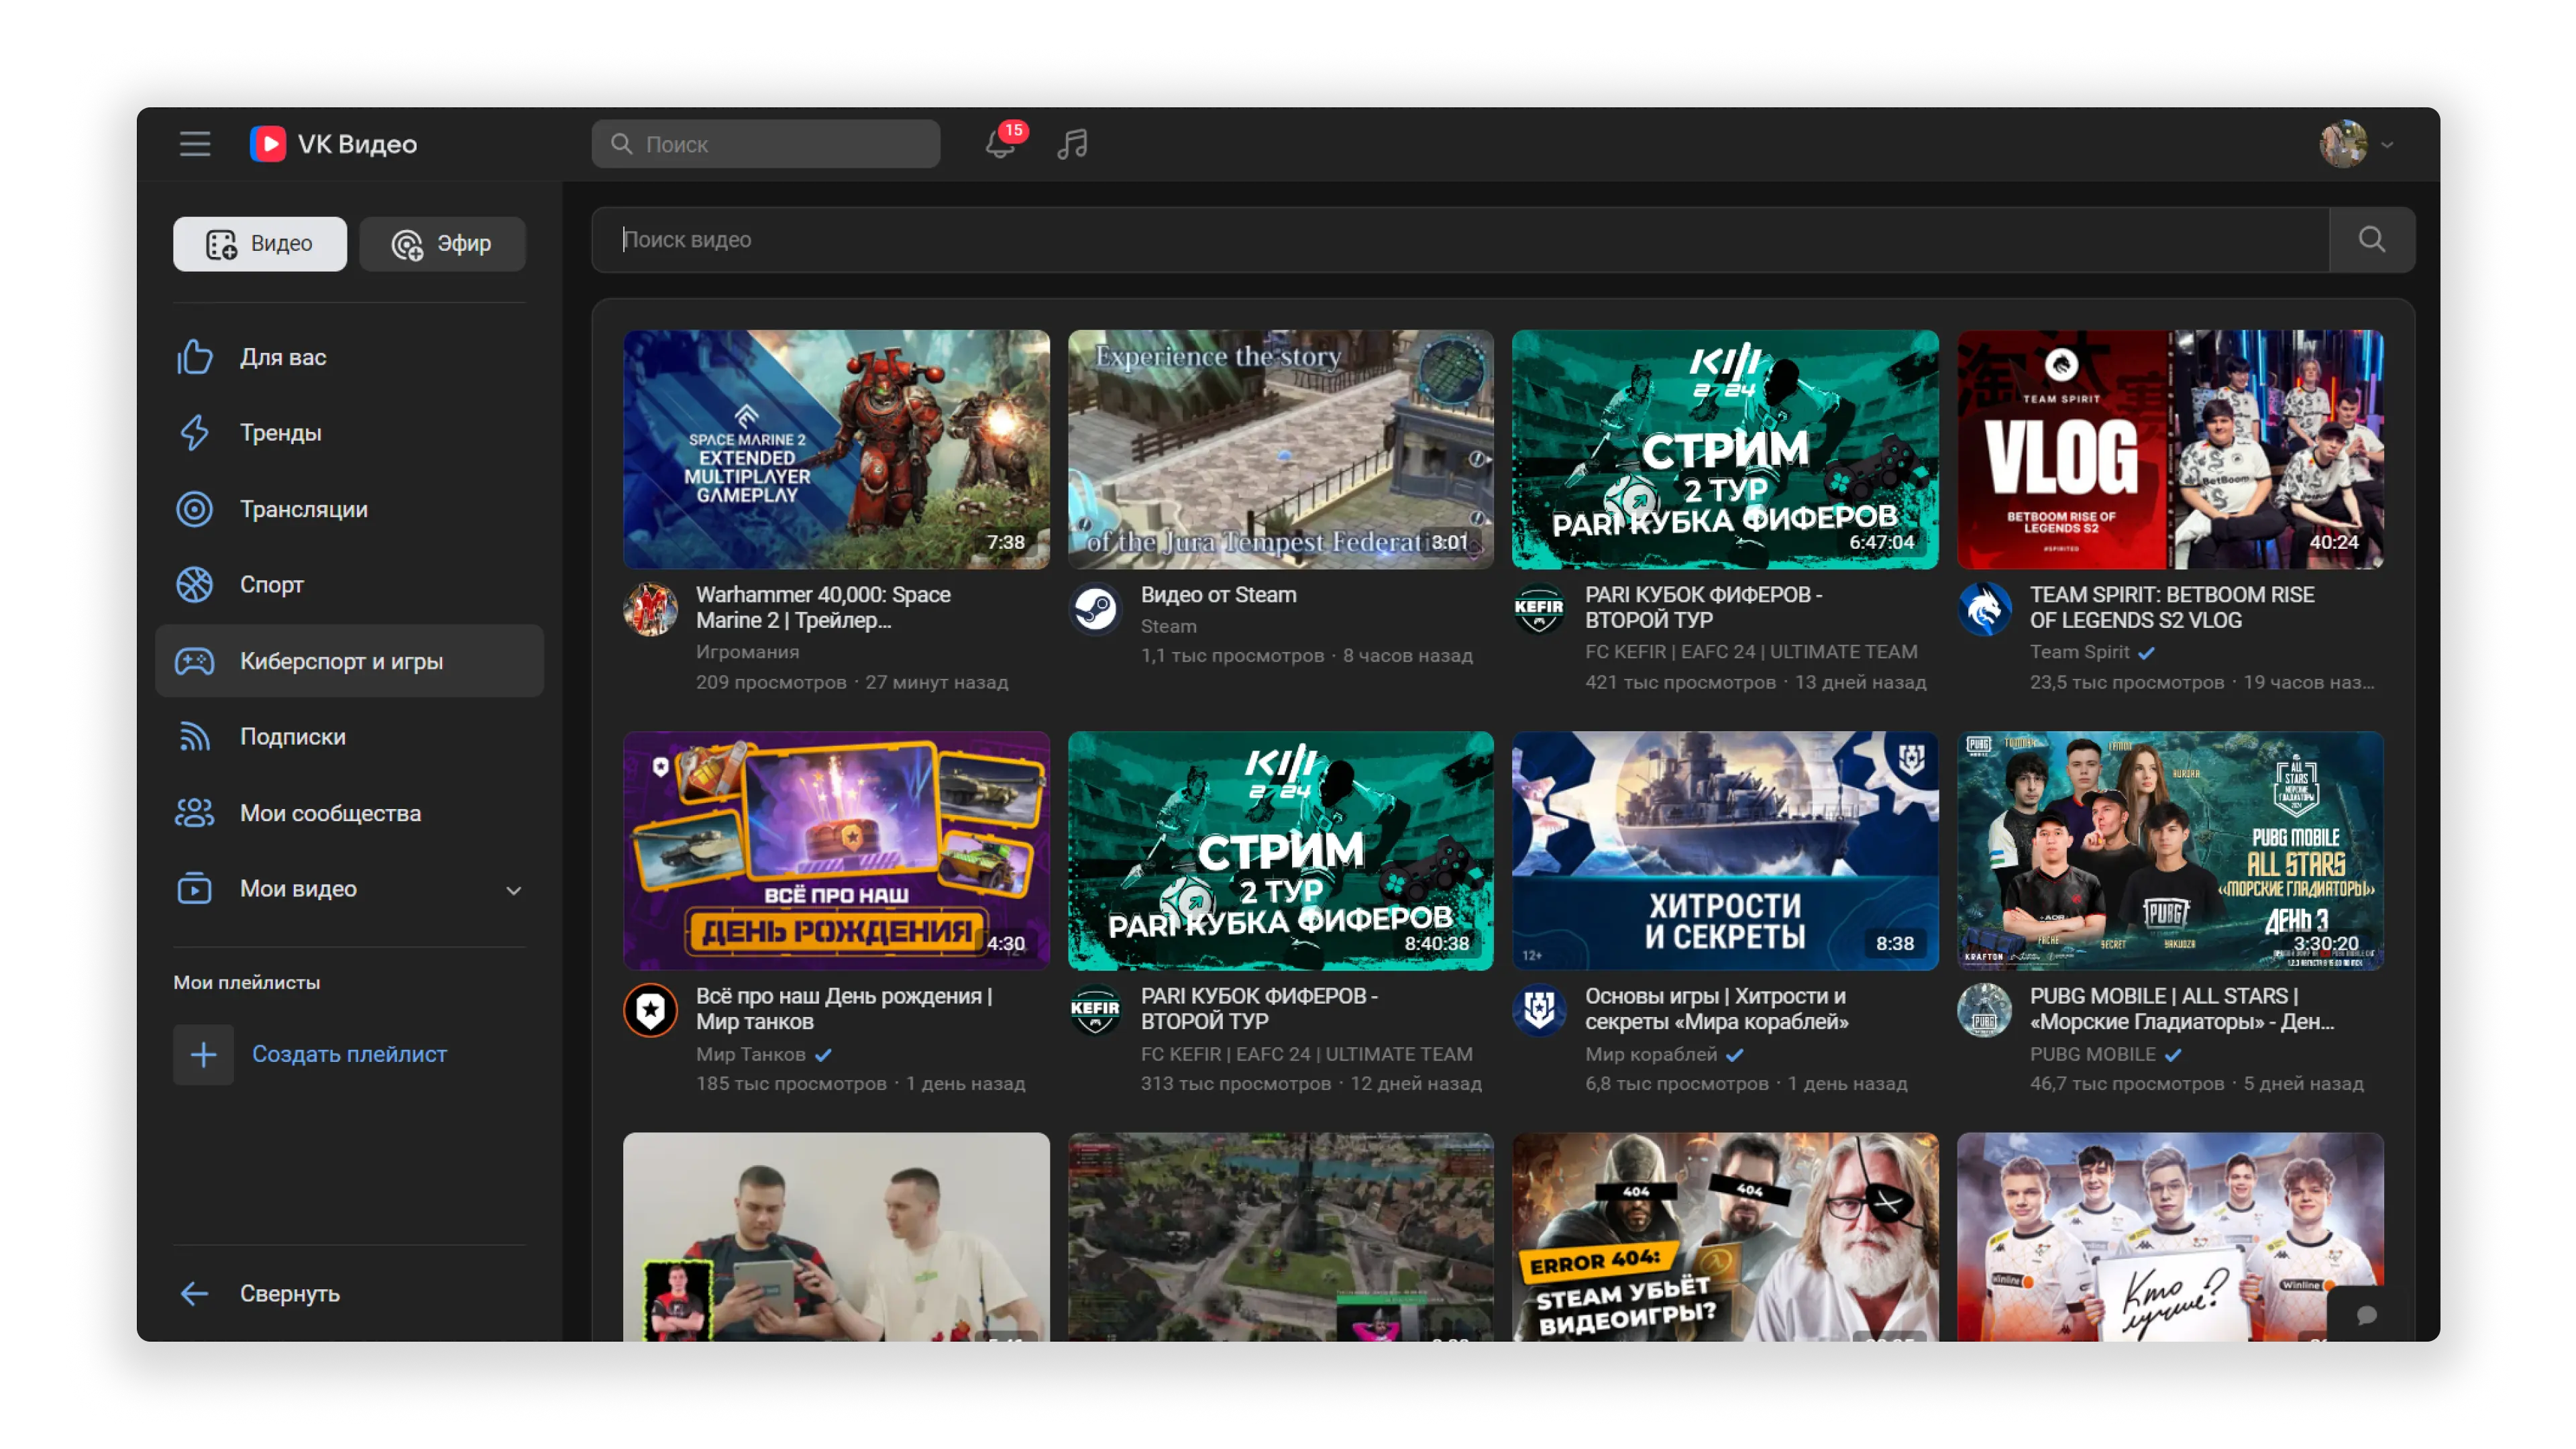Open the День рождения tanks thumbnail
Screen dimensions: 2576x1449
click(x=836, y=851)
